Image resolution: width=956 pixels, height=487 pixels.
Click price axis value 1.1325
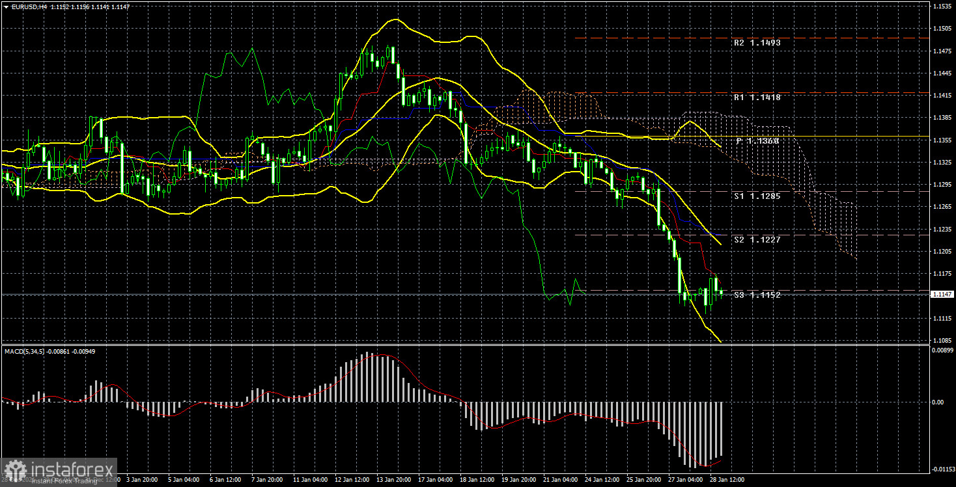[x=941, y=162]
